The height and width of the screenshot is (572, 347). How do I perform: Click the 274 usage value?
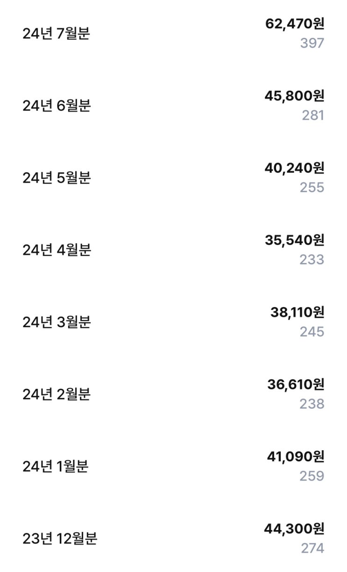click(312, 548)
